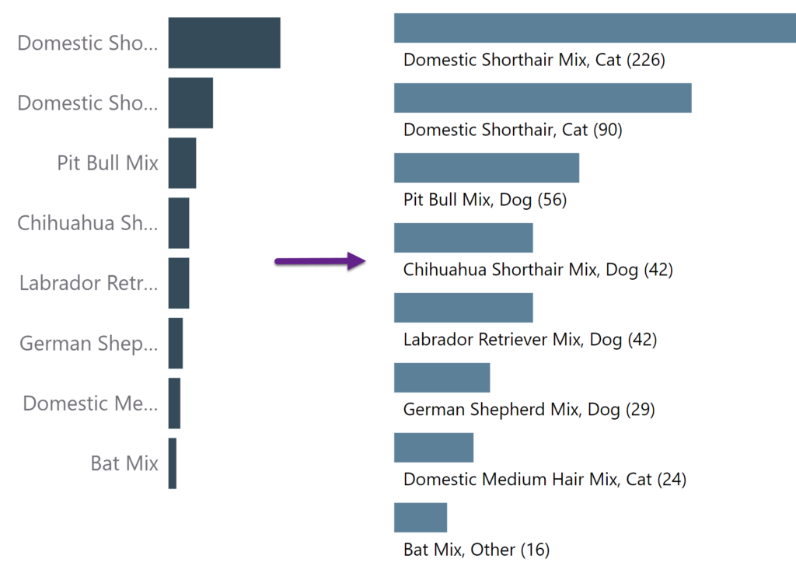Select the dark bar next to gray "Bat Mix"
The width and height of the screenshot is (796, 566).
point(173,463)
